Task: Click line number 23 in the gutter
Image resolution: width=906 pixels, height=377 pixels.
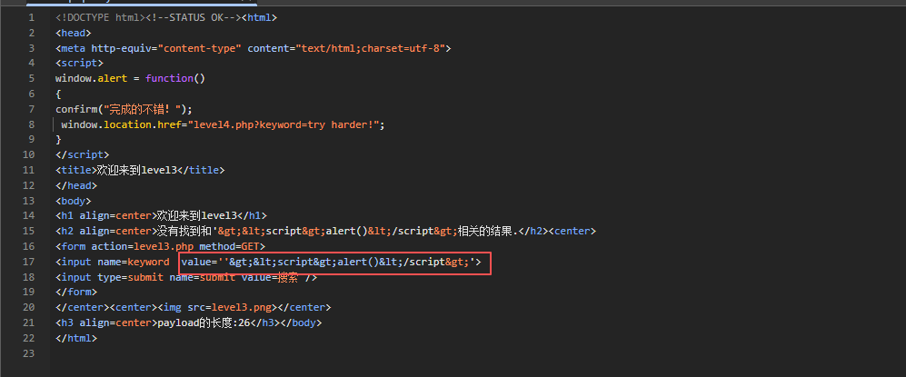Action: [x=29, y=353]
